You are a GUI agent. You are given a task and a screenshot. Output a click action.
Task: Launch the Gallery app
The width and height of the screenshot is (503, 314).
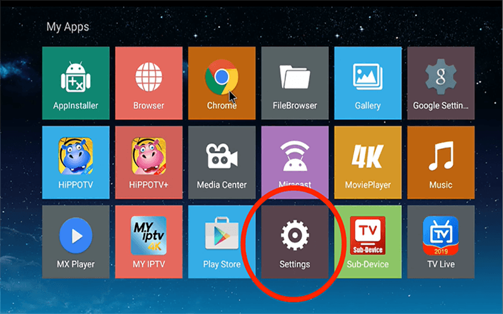(x=368, y=83)
